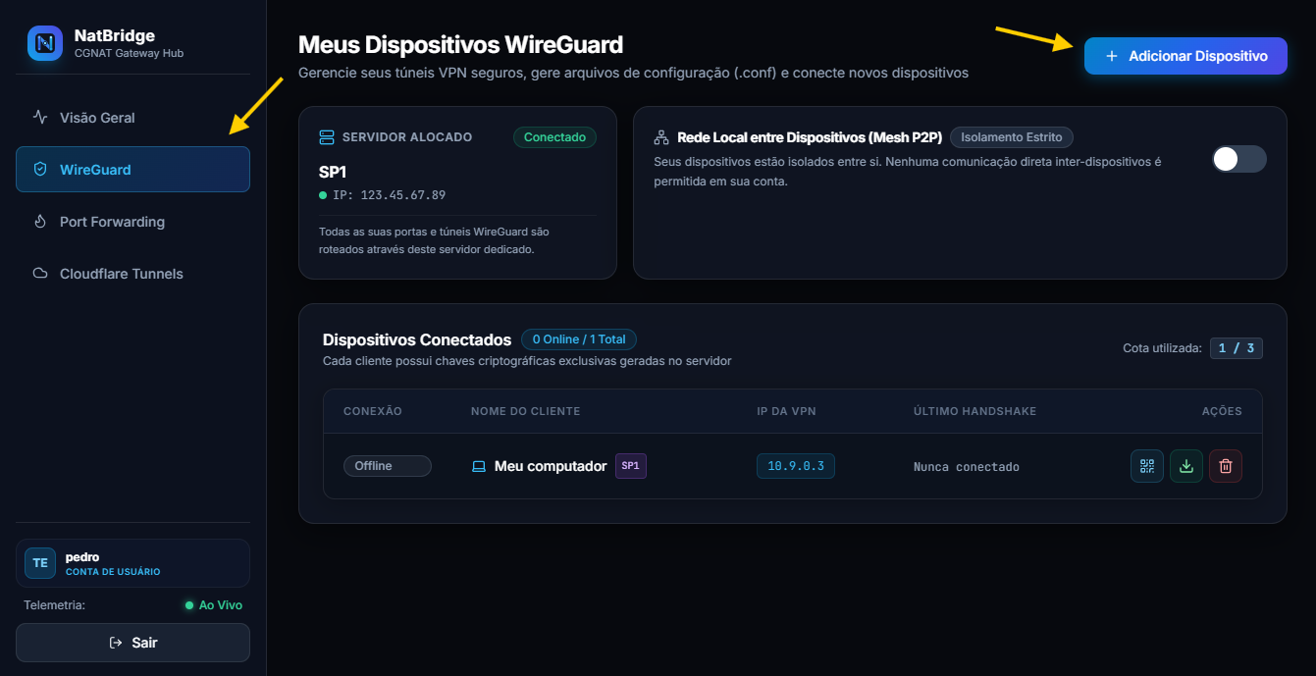Click the TE user avatar
Screen dimensions: 1316x676
pyautogui.click(x=40, y=563)
